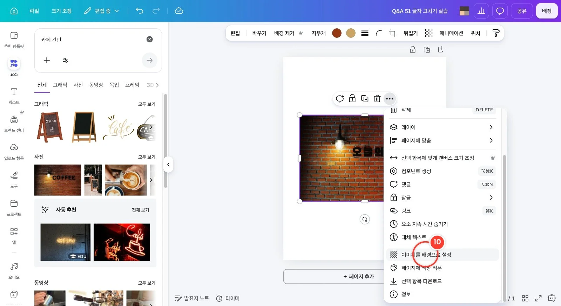The height and width of the screenshot is (306, 561).
Task: Expand the 잠금 submenu
Action: tap(443, 197)
